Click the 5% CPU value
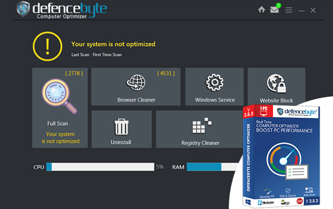This screenshot has height=209, width=333. point(160,167)
